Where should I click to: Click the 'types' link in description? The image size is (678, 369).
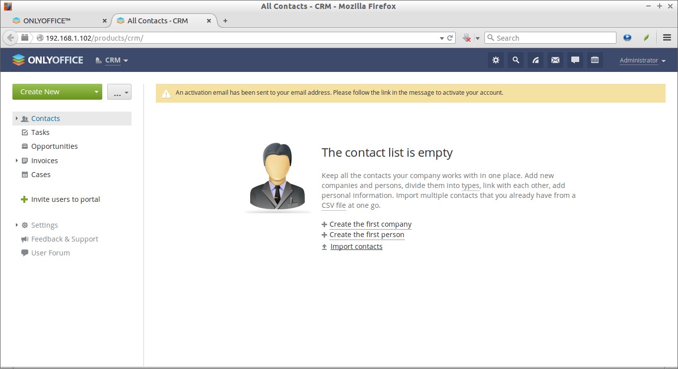(470, 185)
